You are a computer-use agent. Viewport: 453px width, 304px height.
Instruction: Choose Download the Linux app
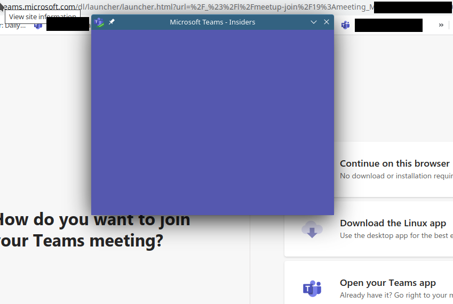point(369,229)
